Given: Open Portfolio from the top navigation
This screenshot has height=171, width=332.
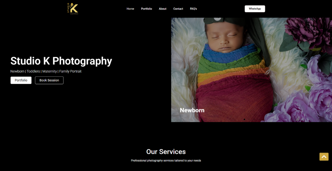Looking at the screenshot, I should point(146,9).
